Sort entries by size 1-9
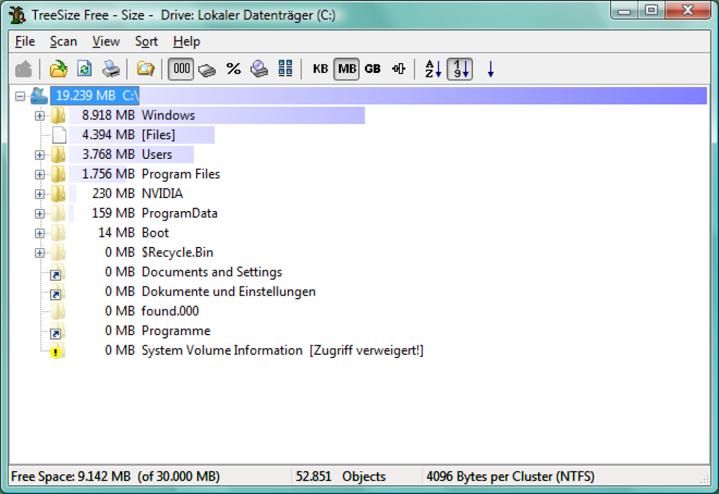This screenshot has width=719, height=494. [459, 69]
